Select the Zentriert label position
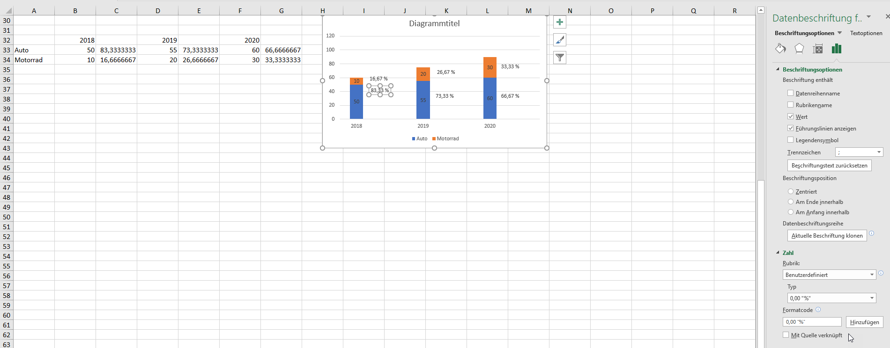The image size is (890, 348). pos(791,191)
